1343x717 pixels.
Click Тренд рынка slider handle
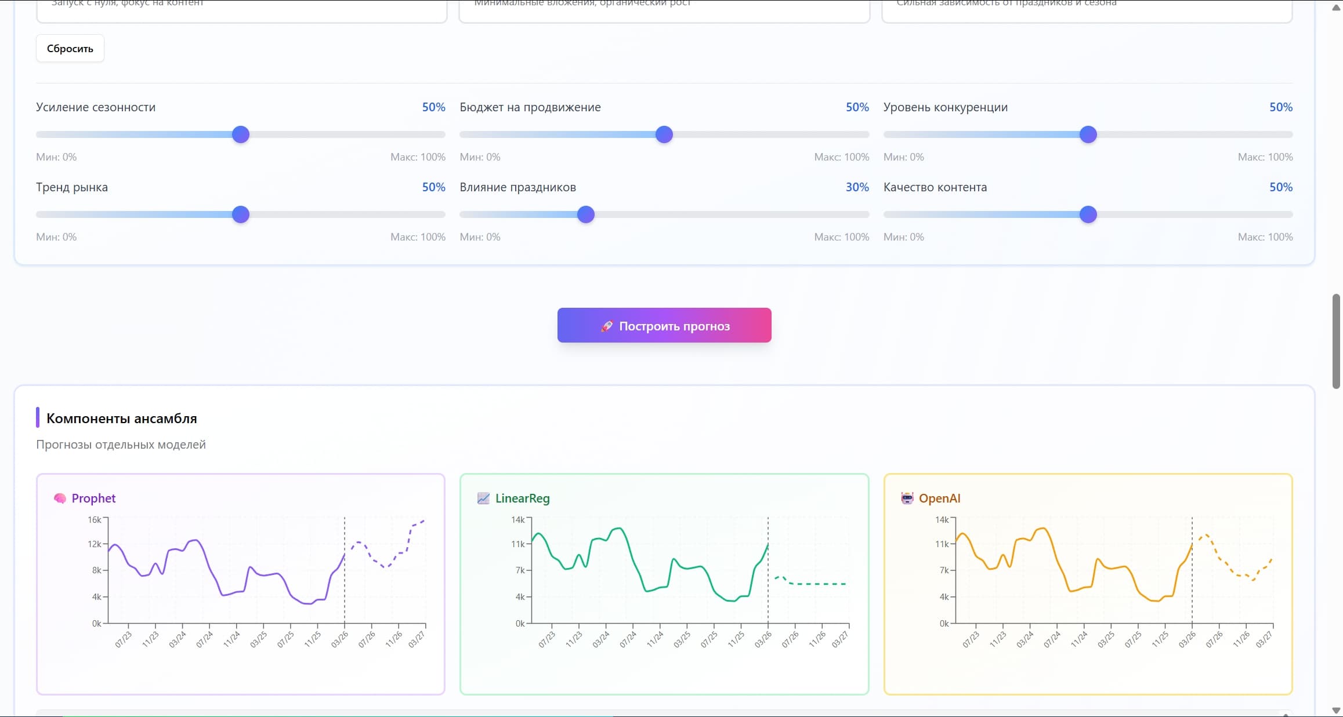(241, 214)
